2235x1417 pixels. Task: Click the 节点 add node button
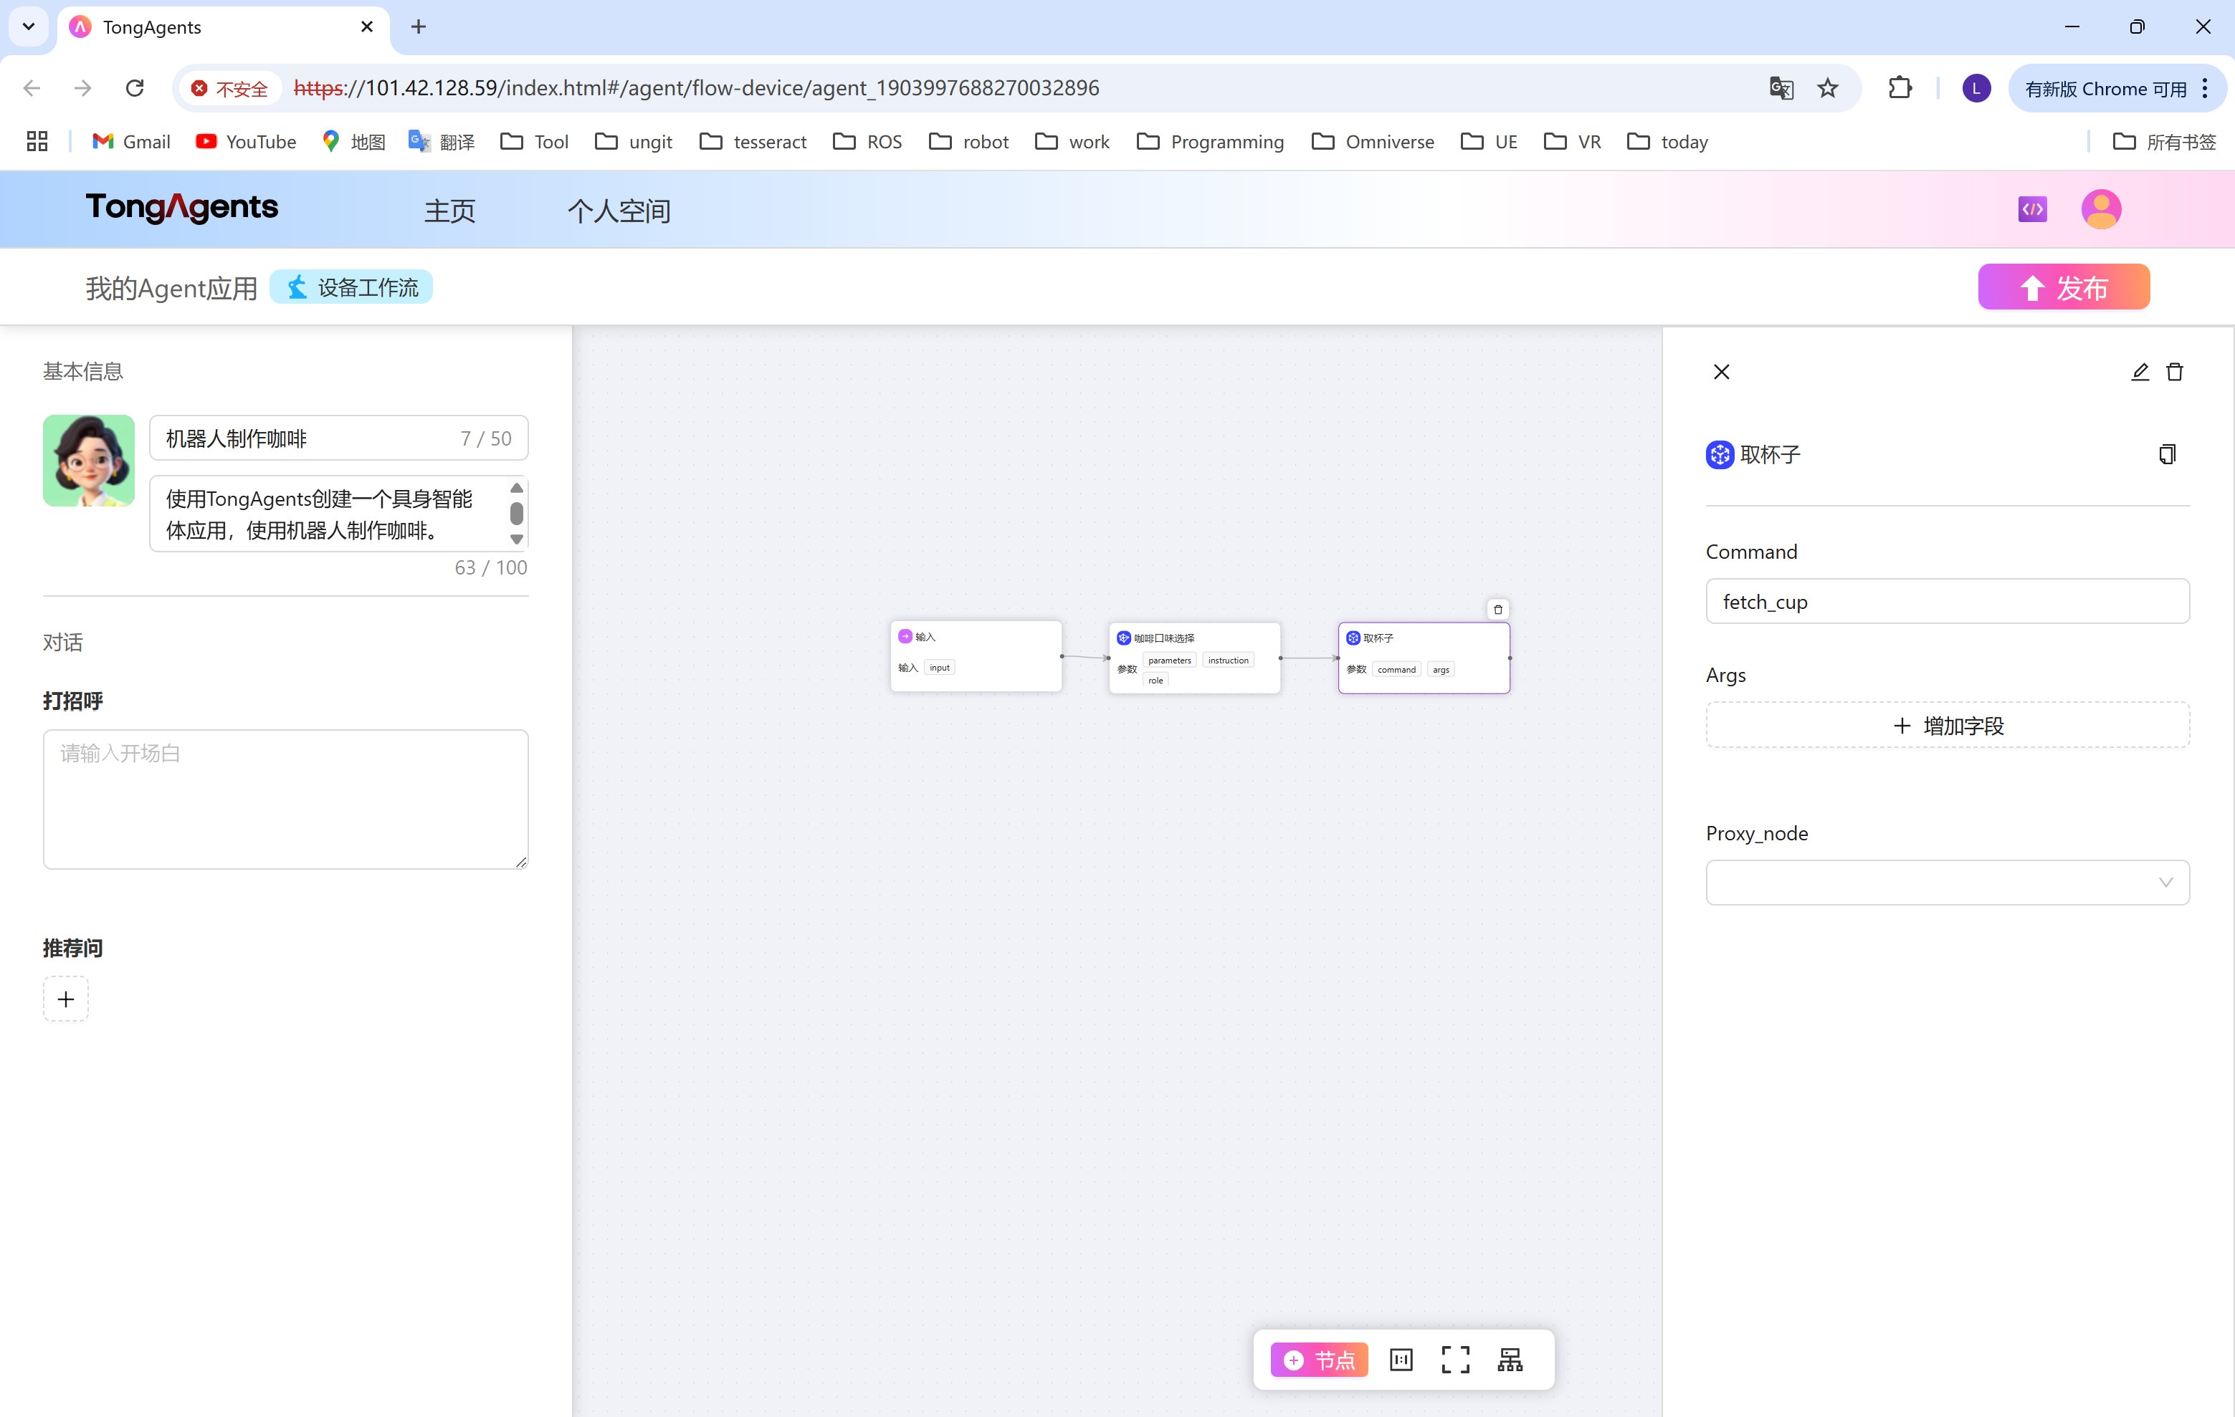click(1319, 1360)
